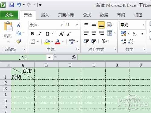Switch to the 审阅 (Review) tab
Image resolution: width=151 pixels, height=113 pixels.
pos(121,15)
